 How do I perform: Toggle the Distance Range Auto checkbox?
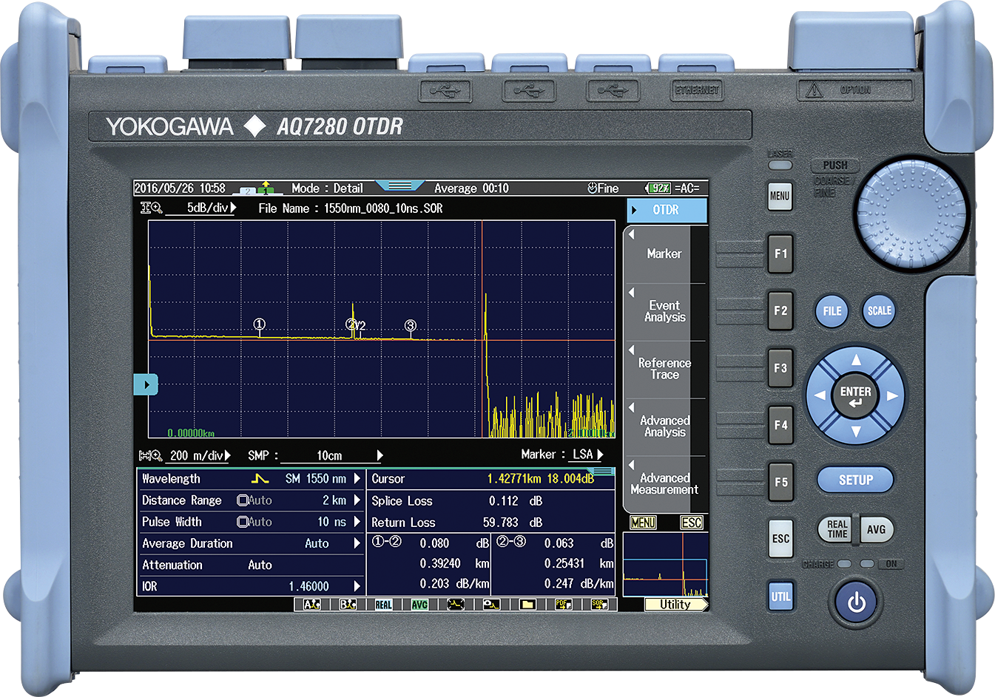tap(243, 500)
